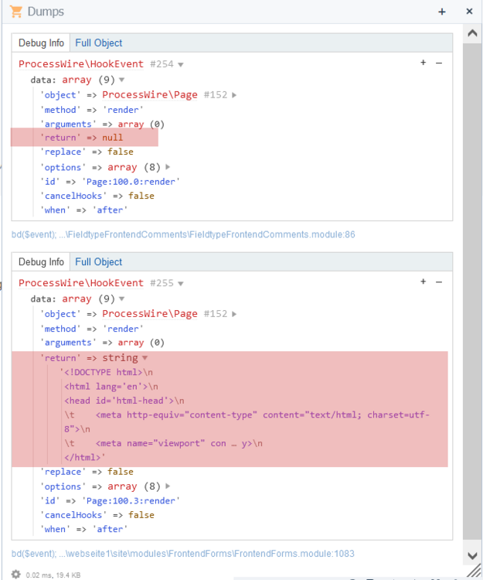Click the cart icon beside the Dumps title
Image resolution: width=483 pixels, height=580 pixels.
tap(15, 12)
